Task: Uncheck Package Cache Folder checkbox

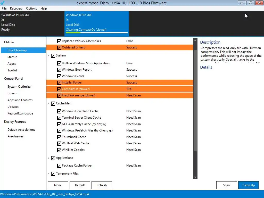Action: (x=59, y=166)
